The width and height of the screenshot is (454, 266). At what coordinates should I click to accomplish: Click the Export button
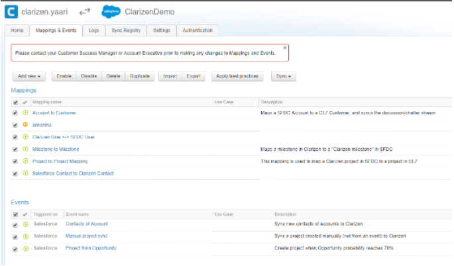(x=194, y=76)
